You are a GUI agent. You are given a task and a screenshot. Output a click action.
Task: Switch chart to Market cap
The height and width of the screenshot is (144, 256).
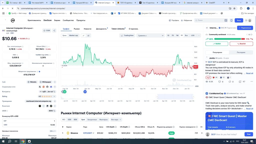(x=73, y=35)
